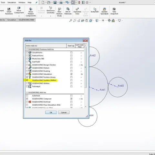The image size is (155, 155).
Task: Select the Axis2 label in viewport
Action: 93,55
